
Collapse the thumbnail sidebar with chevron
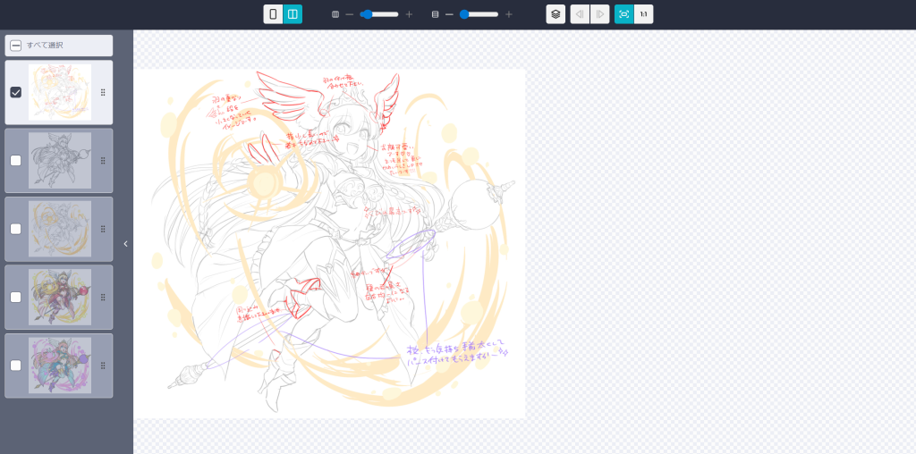(x=125, y=243)
